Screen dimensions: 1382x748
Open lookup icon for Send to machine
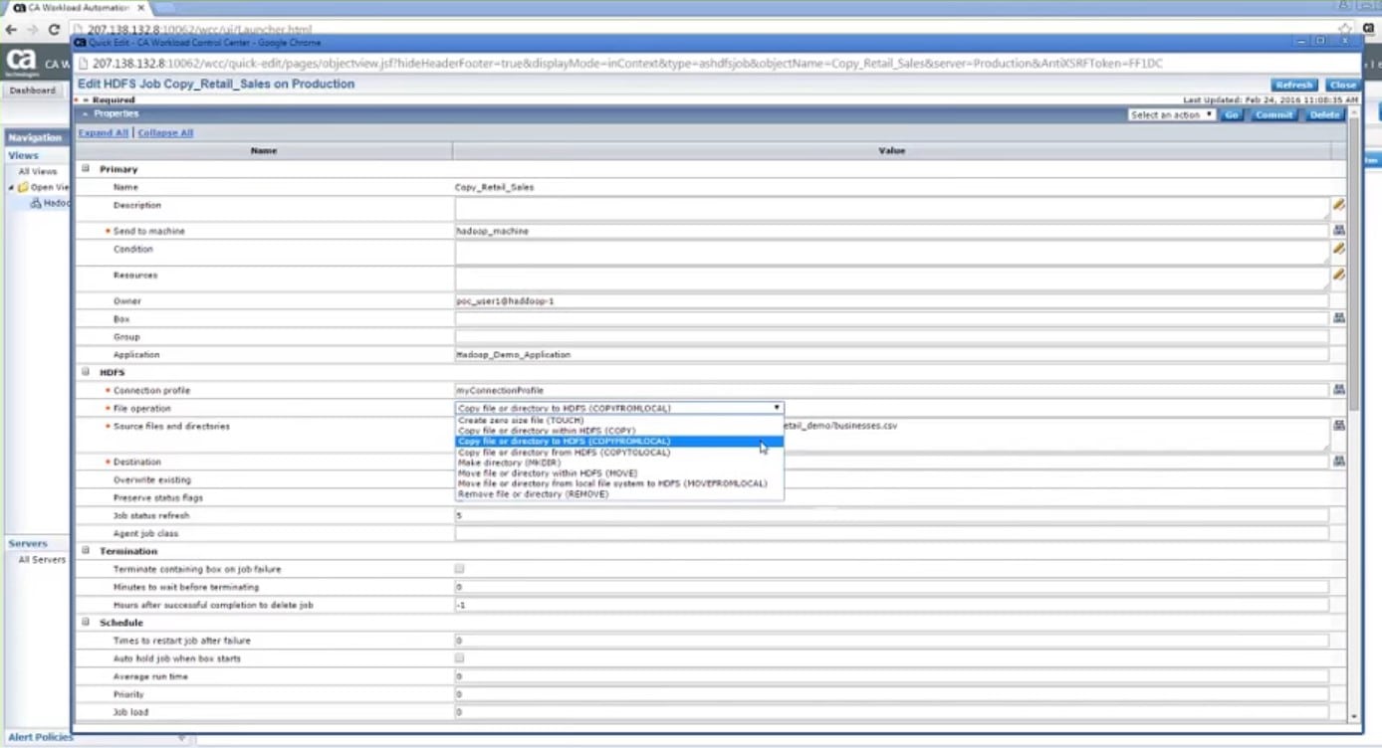click(1339, 230)
